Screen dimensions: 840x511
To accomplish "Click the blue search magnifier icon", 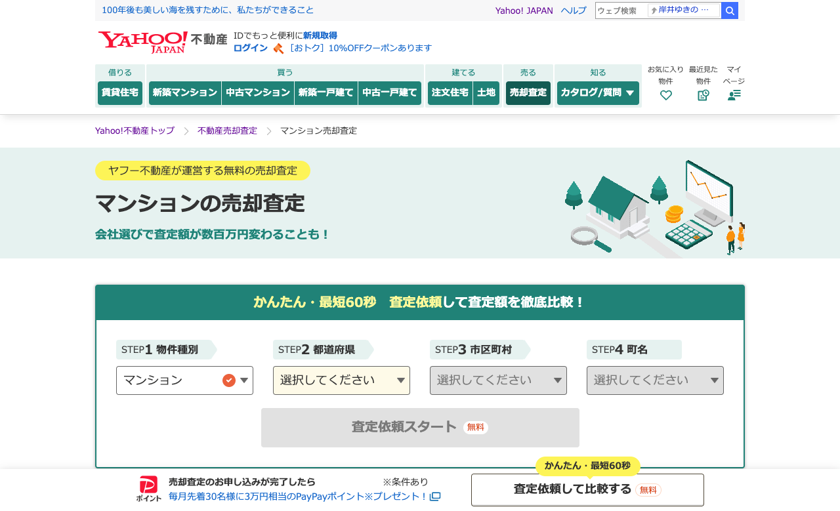I will point(729,10).
